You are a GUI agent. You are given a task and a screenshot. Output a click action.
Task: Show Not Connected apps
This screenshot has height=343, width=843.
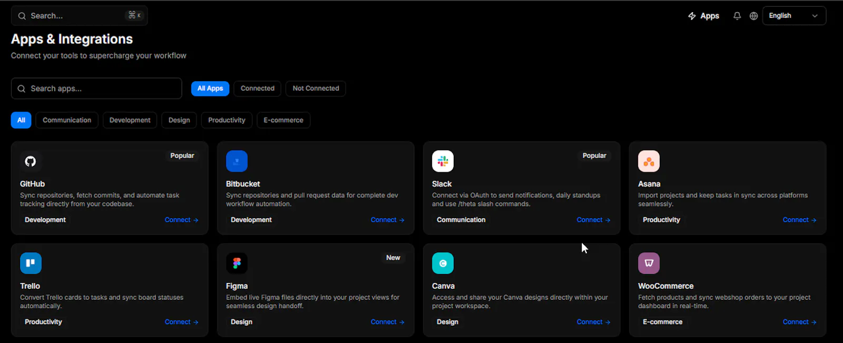[316, 89]
